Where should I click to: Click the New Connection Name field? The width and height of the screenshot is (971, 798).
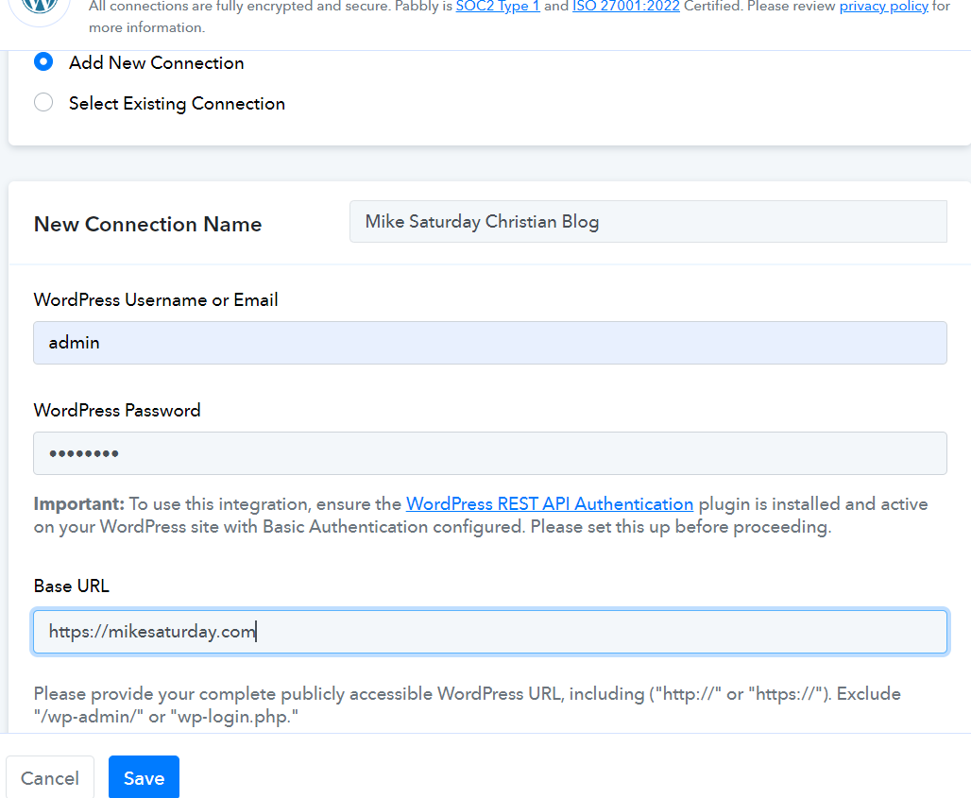pos(648,222)
